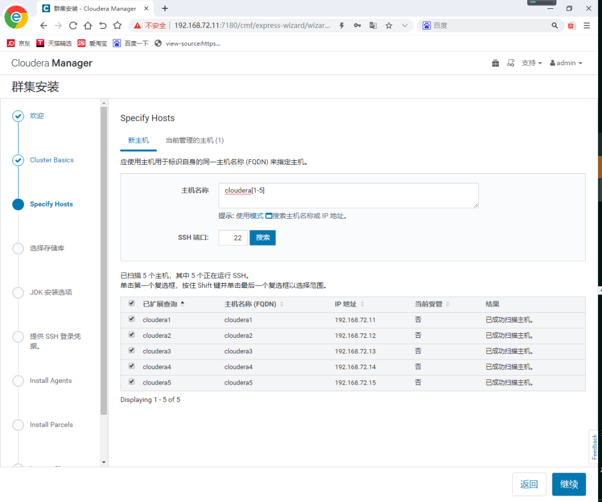Click the SSH 端口 input field

[x=233, y=238]
